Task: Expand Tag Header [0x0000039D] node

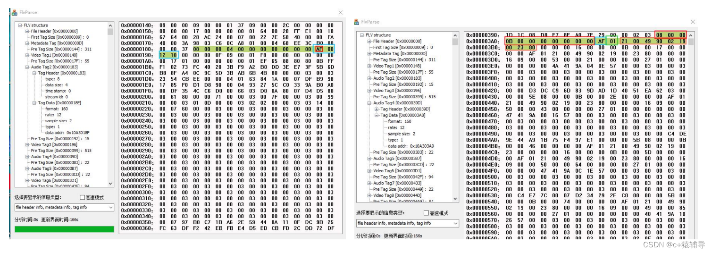Action: (x=377, y=109)
